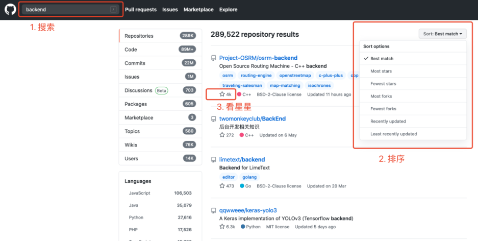Open the Sort: Best match dropdown
This screenshot has height=241, width=478.
pyautogui.click(x=443, y=34)
